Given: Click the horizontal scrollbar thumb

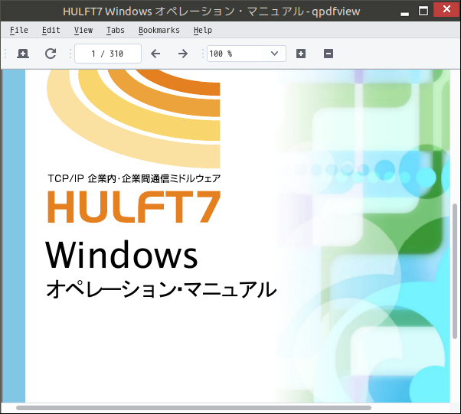Looking at the screenshot, I should point(194,408).
